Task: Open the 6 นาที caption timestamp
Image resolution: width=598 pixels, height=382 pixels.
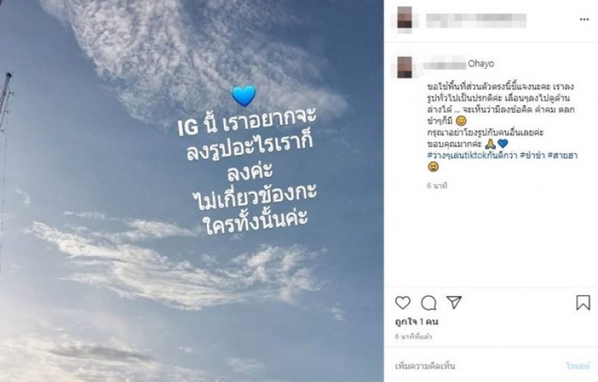Action: coord(437,185)
